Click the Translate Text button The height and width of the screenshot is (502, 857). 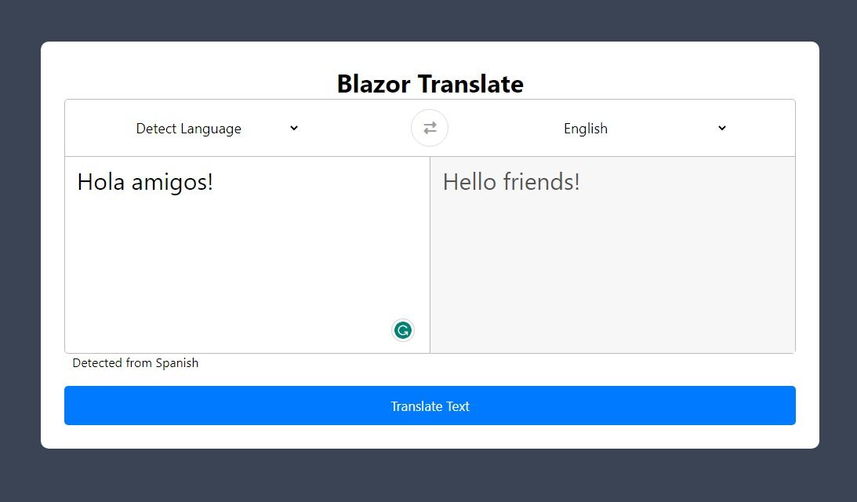pos(430,406)
